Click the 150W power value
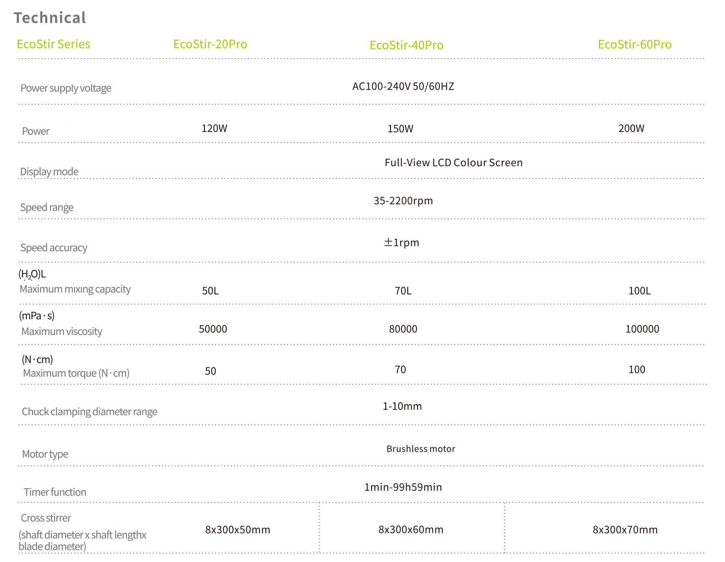725x562 pixels. point(400,129)
